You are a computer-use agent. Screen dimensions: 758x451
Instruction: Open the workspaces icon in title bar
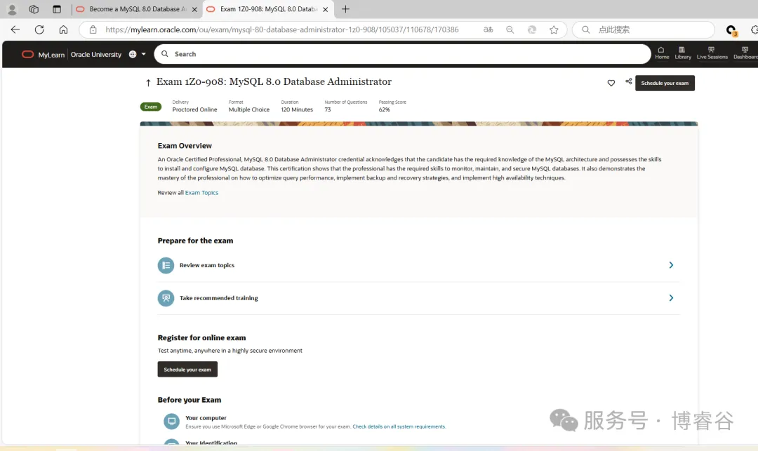click(x=34, y=9)
